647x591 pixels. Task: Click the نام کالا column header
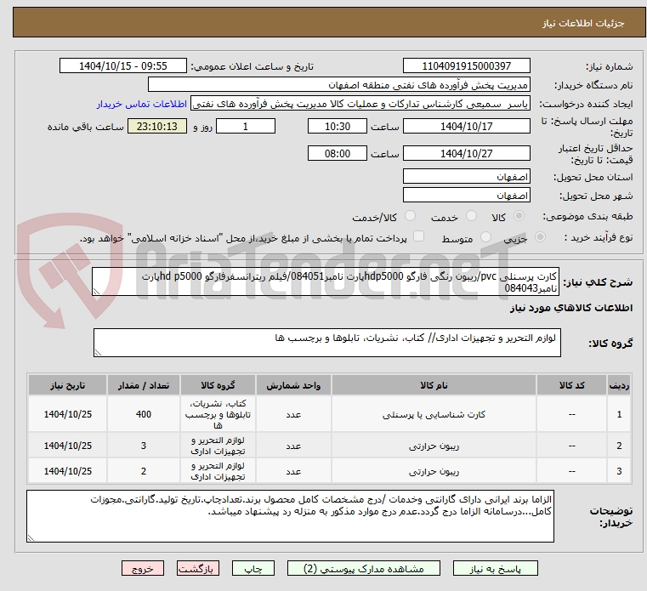[434, 385]
